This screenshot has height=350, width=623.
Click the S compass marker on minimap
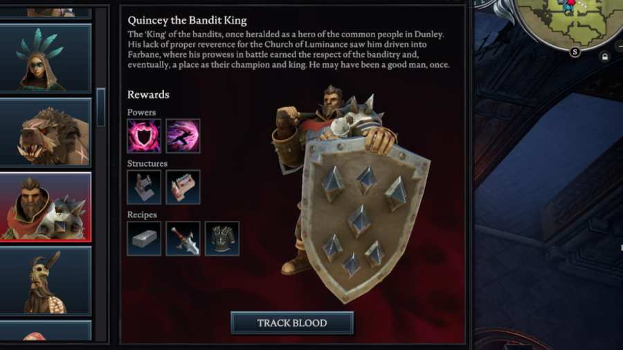pos(575,52)
